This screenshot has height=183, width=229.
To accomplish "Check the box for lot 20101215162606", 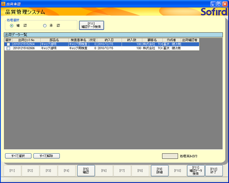I will point(8,48).
